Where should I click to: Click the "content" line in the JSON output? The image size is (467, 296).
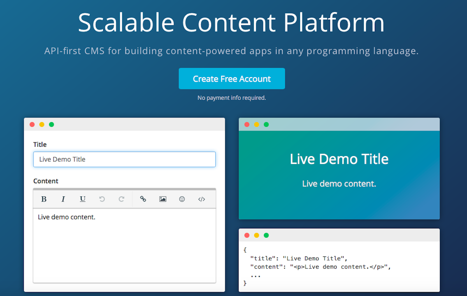pos(320,267)
